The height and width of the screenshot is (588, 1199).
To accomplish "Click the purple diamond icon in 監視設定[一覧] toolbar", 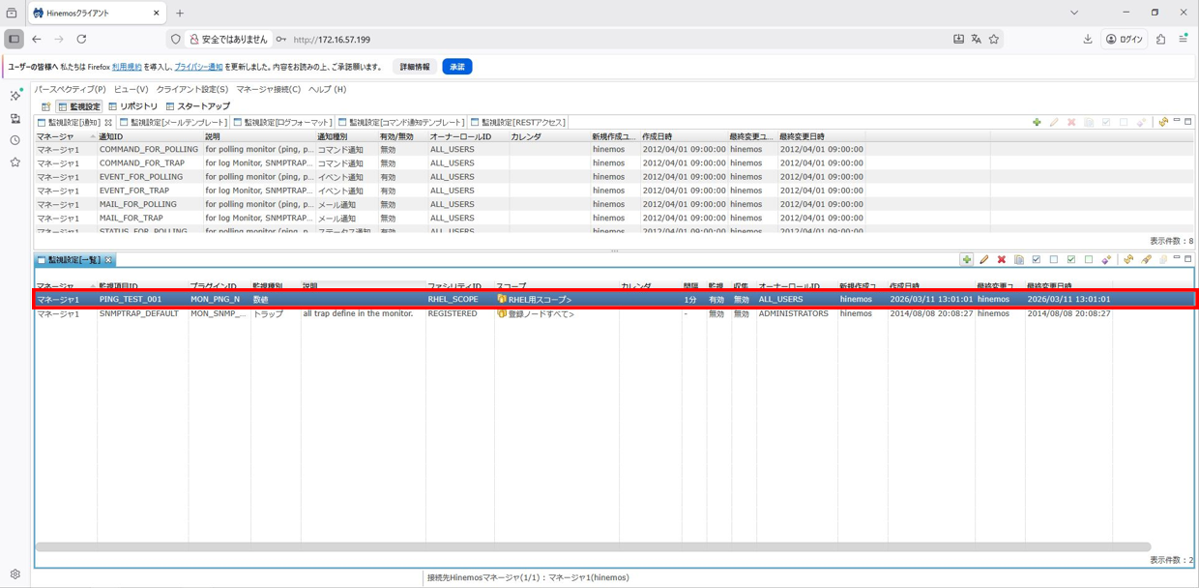I will (1106, 260).
